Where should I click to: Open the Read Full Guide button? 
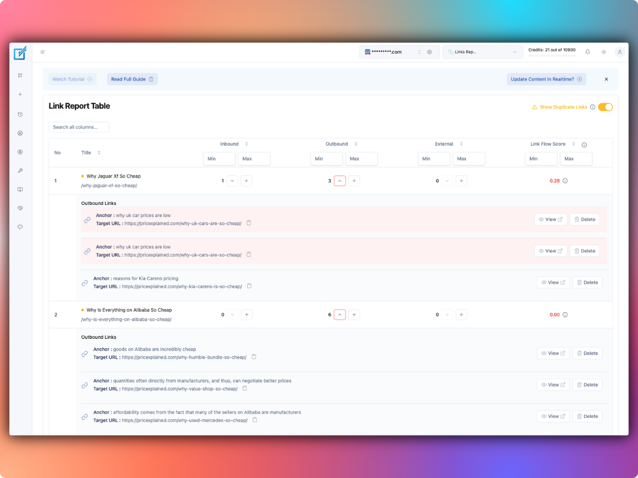click(132, 79)
